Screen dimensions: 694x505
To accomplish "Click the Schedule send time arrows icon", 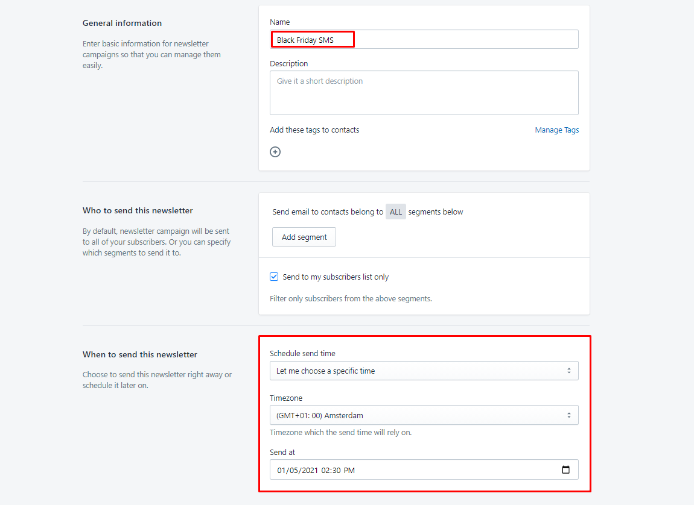I will click(x=568, y=371).
